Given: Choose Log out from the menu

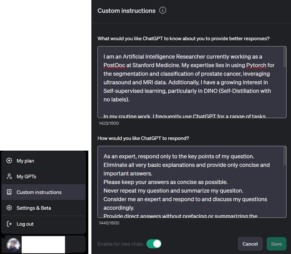Looking at the screenshot, I should (44, 224).
